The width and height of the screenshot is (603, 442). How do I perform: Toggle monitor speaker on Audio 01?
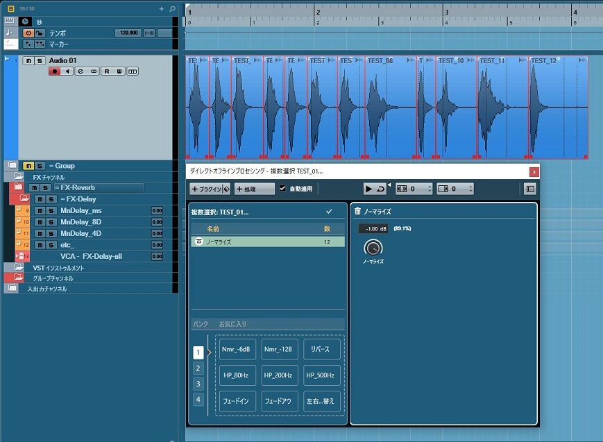(67, 71)
